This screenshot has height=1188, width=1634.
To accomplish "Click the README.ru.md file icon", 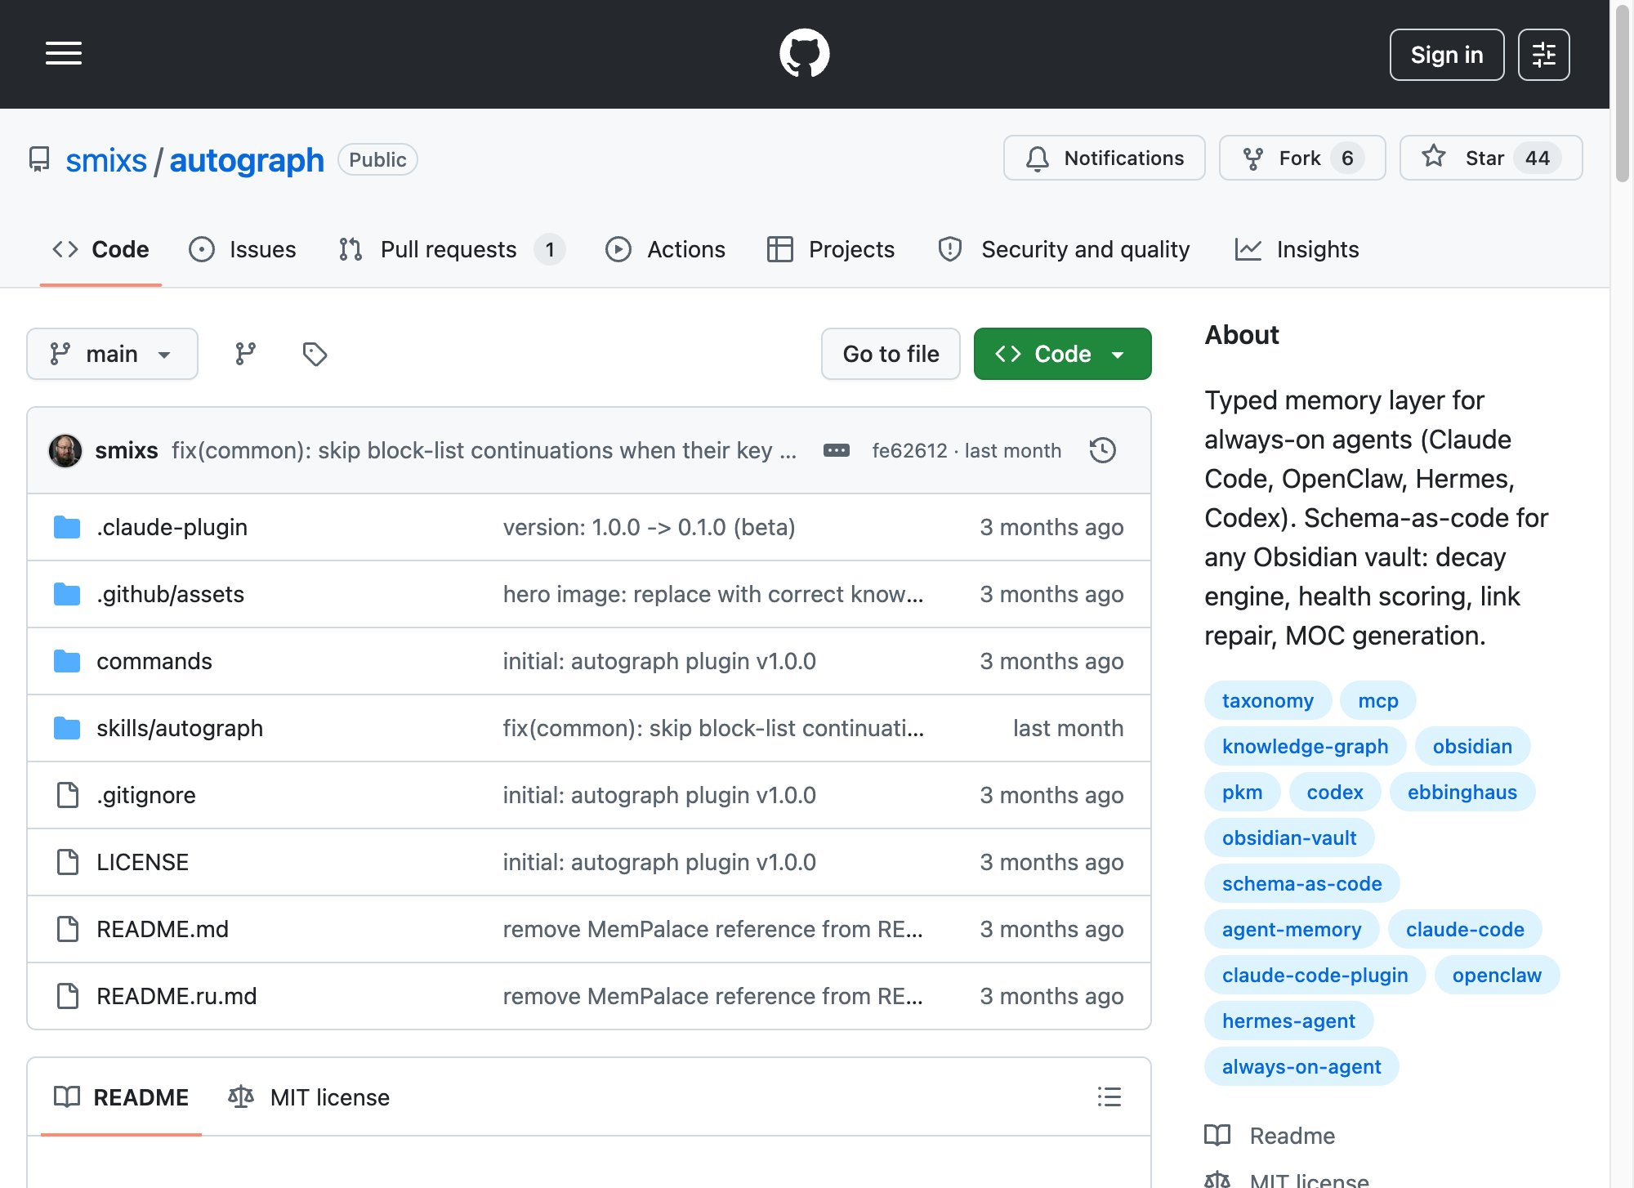I will 67,996.
